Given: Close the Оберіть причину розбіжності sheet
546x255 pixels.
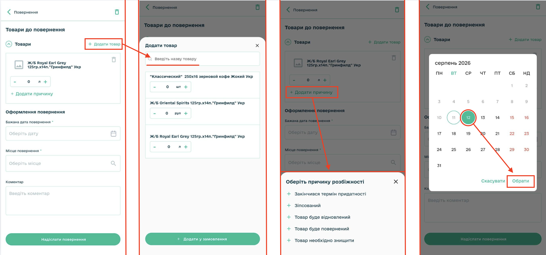Looking at the screenshot, I should pos(396,182).
